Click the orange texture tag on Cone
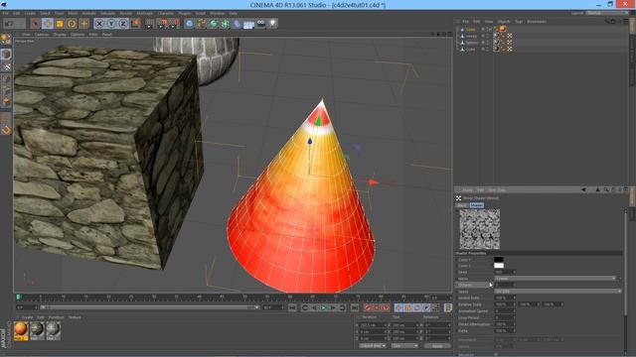Screen dimensions: 636x357 (x=503, y=29)
